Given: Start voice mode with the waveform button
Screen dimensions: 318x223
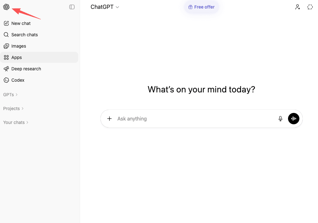Looking at the screenshot, I should 294,119.
